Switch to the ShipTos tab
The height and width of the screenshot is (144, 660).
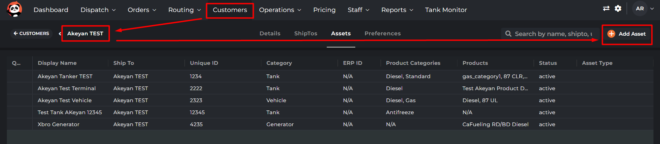pyautogui.click(x=305, y=33)
